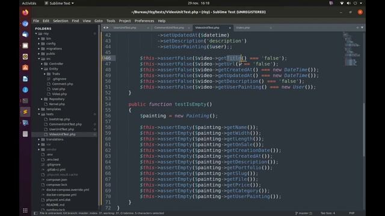
Task: Open the Goto menu
Action: pyautogui.click(x=99, y=21)
